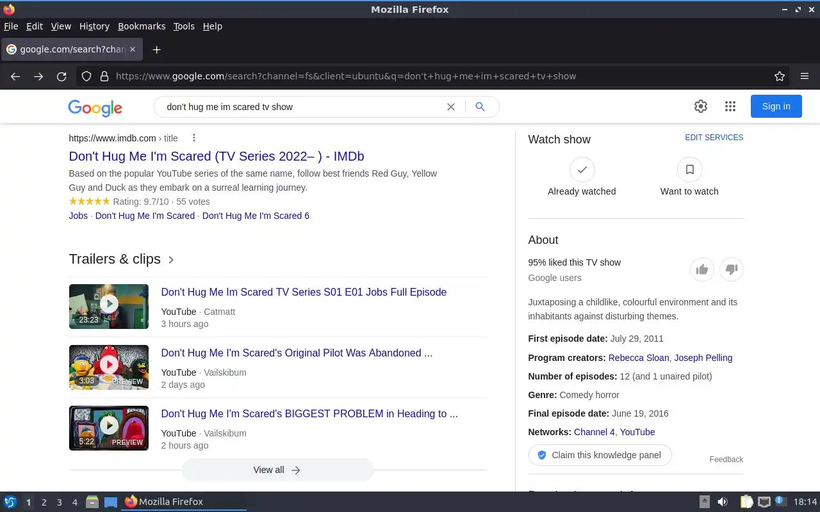Open the Firefox hamburger application menu
Viewport: 820px width, 512px height.
click(x=805, y=76)
